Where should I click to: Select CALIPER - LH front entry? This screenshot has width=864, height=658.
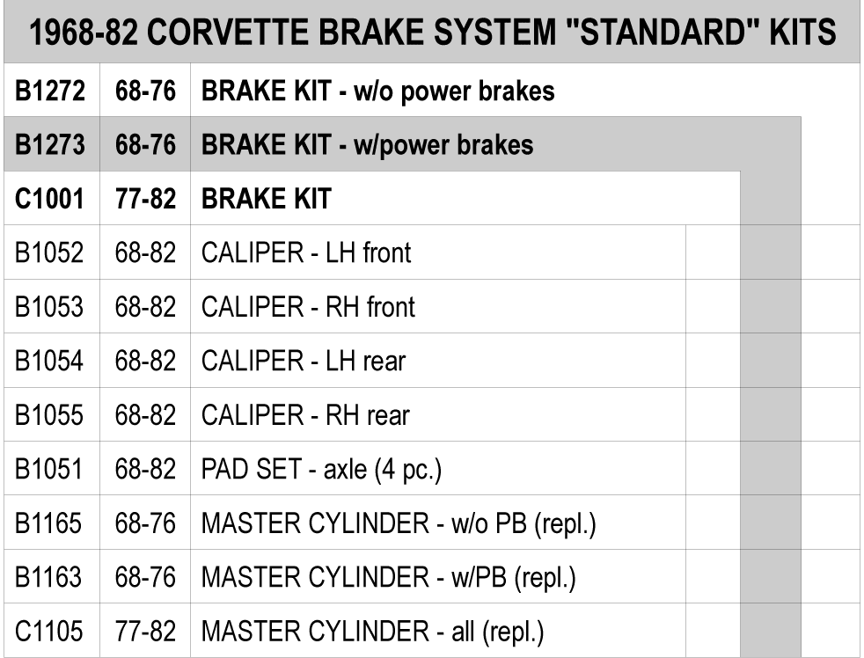point(306,253)
